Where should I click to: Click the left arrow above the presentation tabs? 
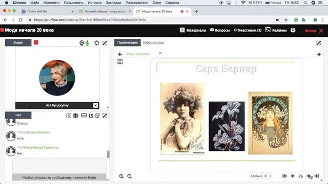pos(120,54)
